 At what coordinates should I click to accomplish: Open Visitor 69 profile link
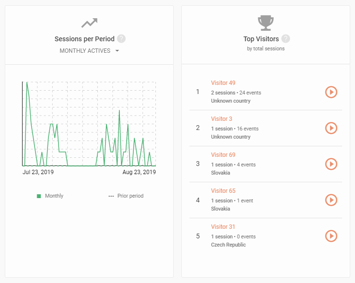[223, 155]
